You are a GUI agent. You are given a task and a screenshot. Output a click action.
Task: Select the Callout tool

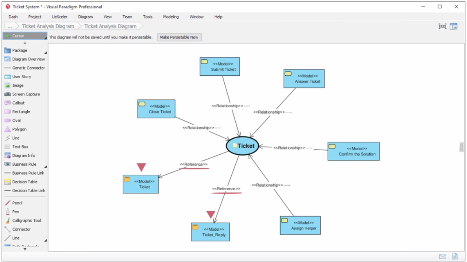(x=18, y=103)
